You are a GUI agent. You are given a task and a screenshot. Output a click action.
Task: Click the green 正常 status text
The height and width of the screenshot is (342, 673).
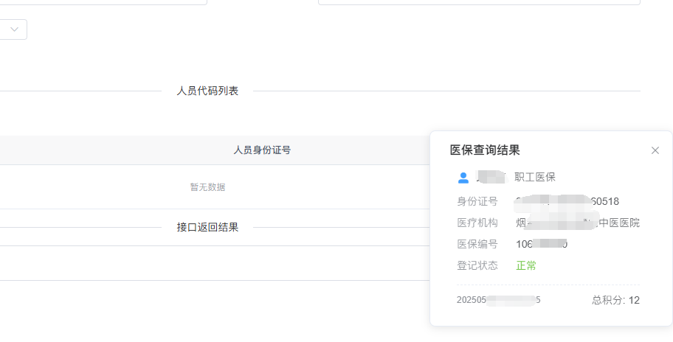pos(526,265)
